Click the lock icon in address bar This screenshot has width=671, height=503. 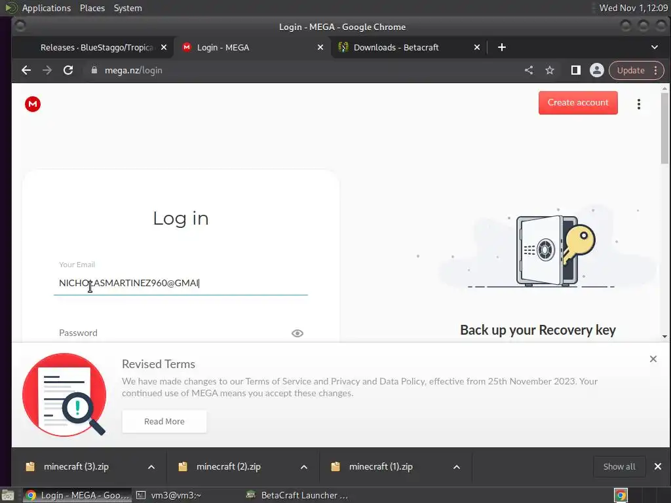point(94,70)
